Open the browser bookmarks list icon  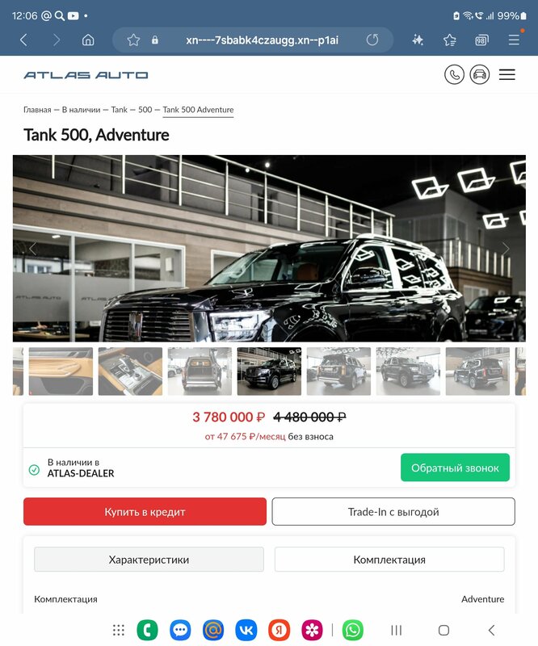point(450,40)
